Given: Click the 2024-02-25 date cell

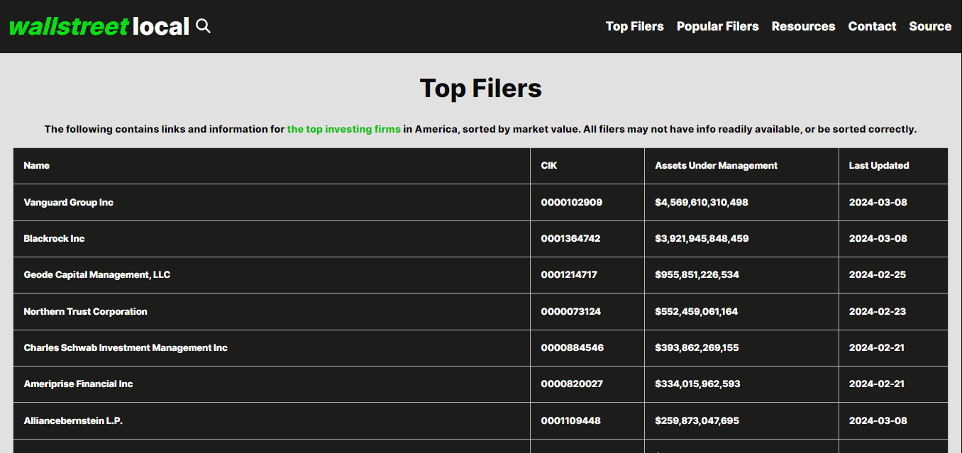Looking at the screenshot, I should pyautogui.click(x=878, y=274).
